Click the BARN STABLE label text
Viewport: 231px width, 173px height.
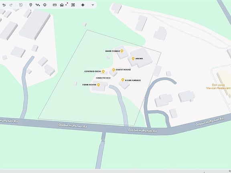(113, 51)
